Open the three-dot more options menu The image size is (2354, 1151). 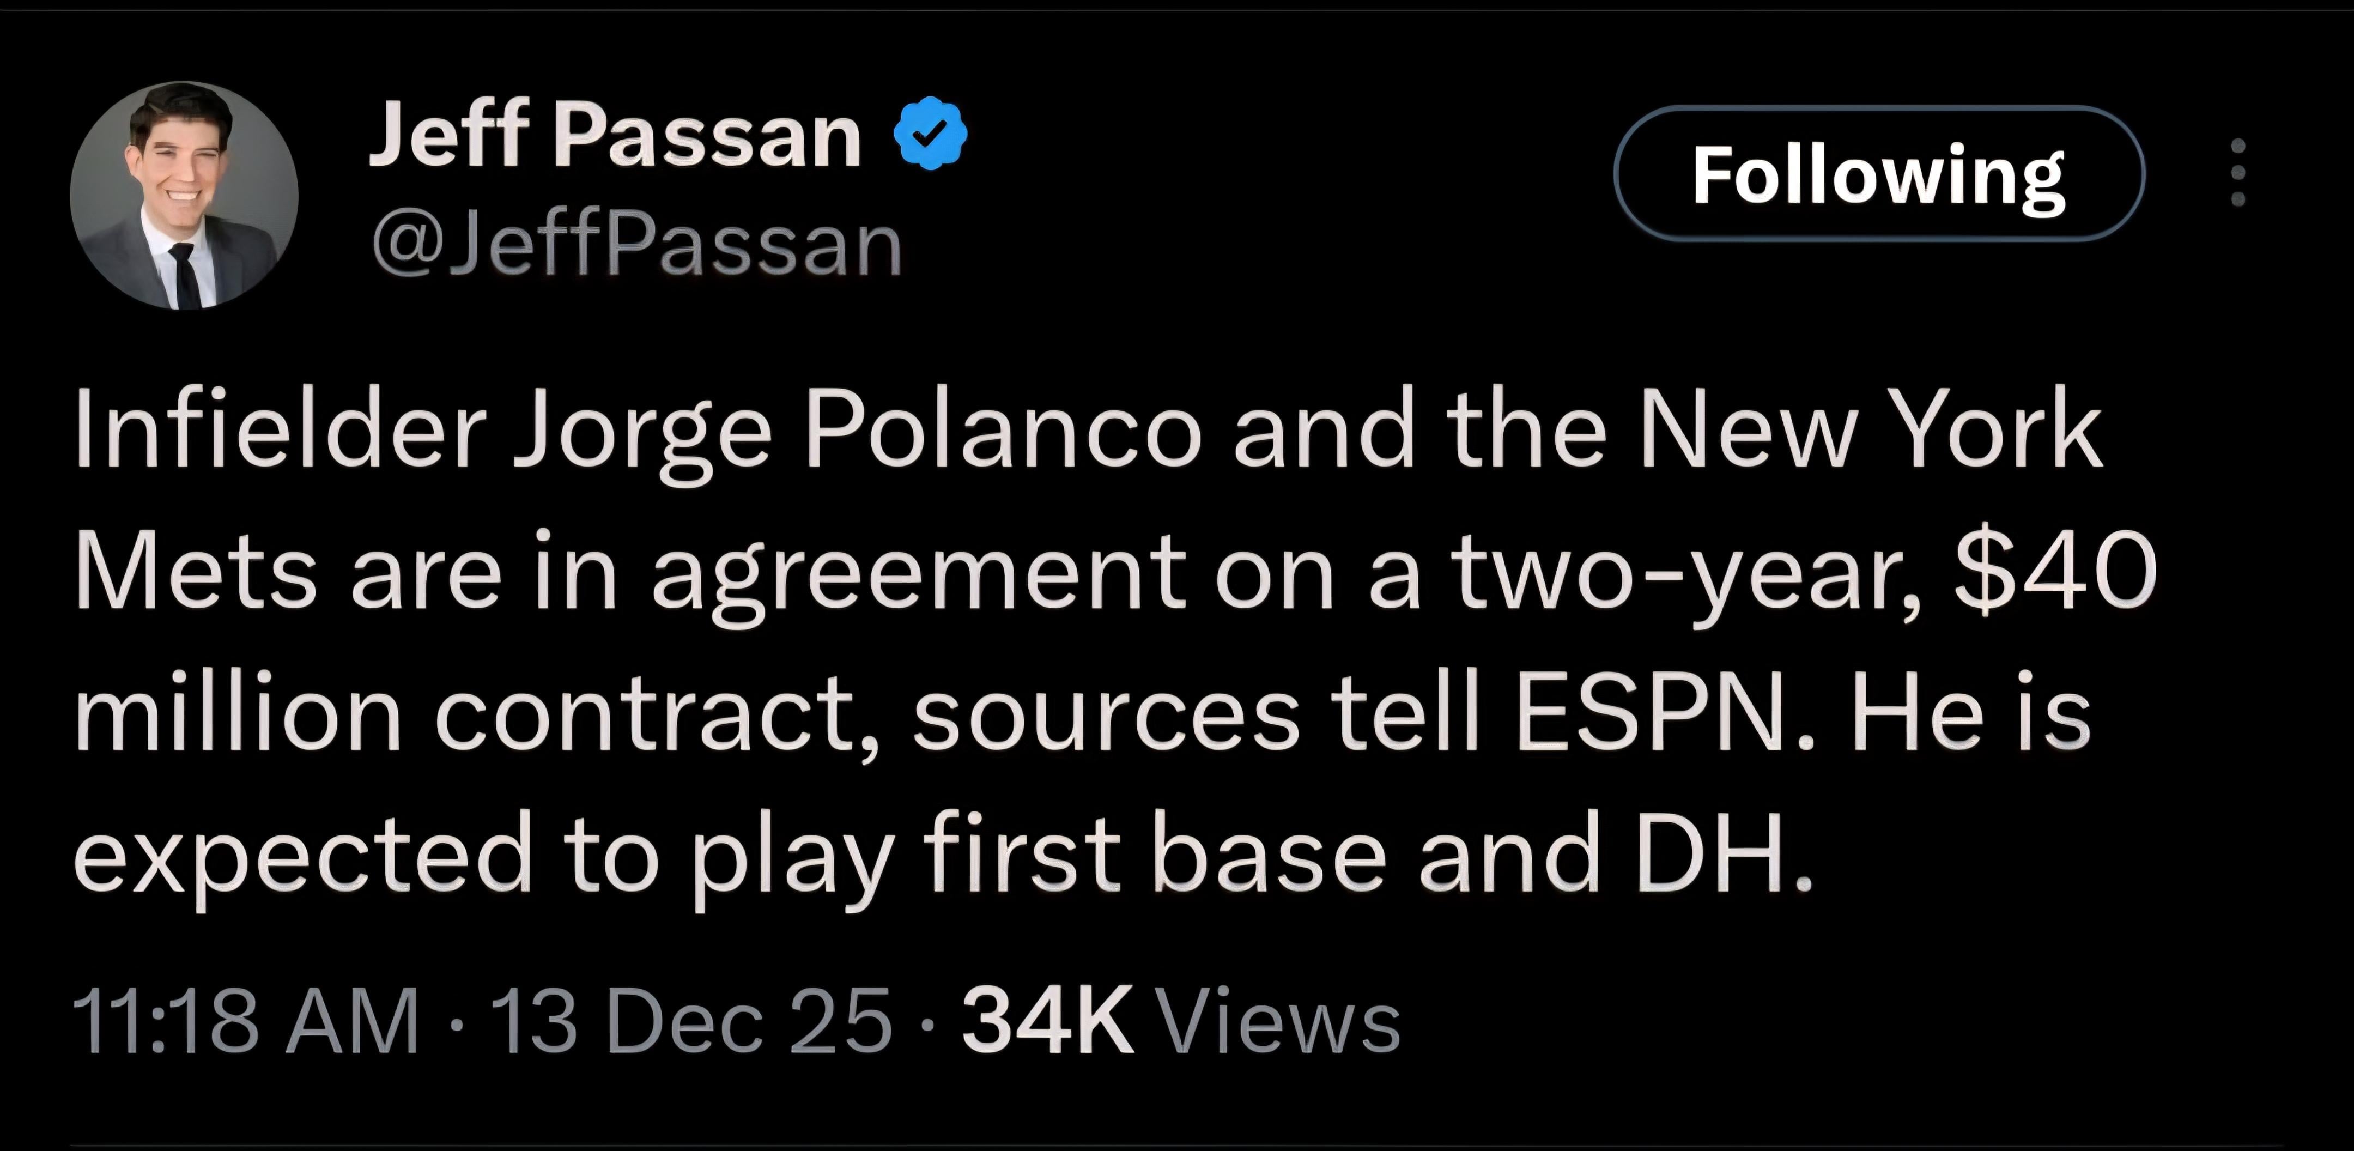pyautogui.click(x=2237, y=172)
